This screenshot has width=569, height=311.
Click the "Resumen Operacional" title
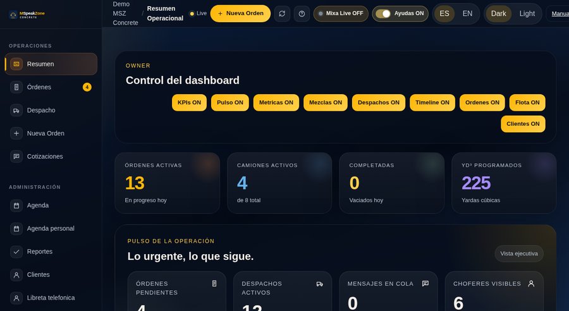[165, 13]
